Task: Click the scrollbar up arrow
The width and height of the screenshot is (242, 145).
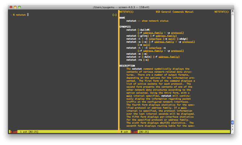Action: pos(232,126)
